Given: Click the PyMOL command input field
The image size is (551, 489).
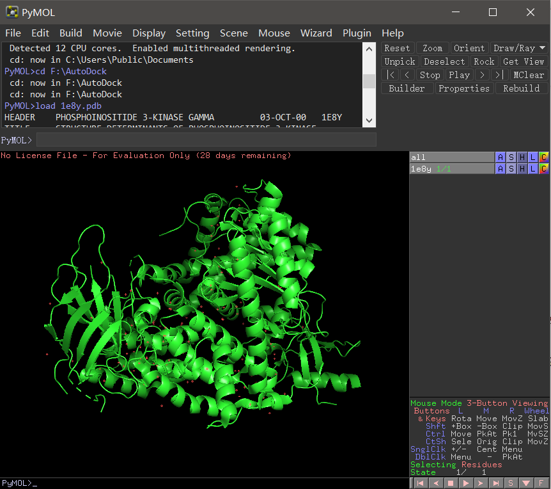Looking at the screenshot, I should point(206,140).
